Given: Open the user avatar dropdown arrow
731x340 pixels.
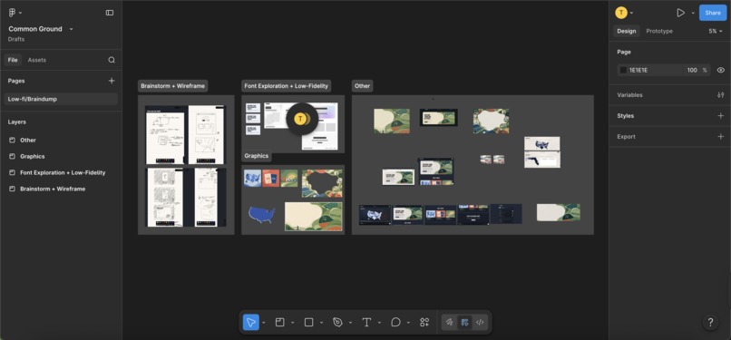Looking at the screenshot, I should point(631,13).
